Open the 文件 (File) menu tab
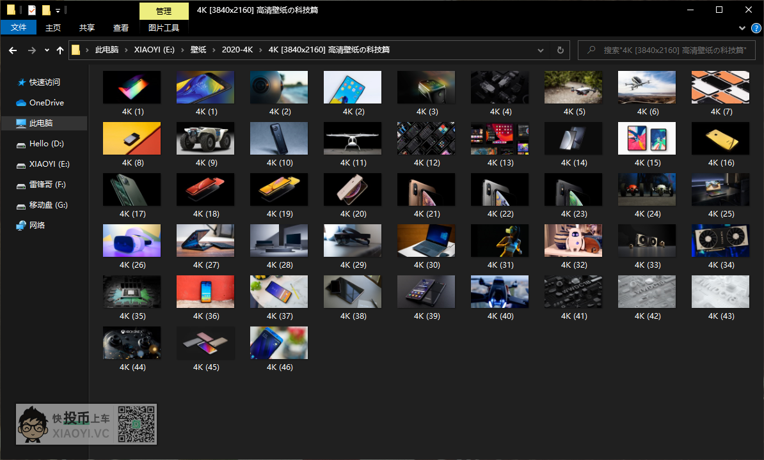 click(19, 27)
